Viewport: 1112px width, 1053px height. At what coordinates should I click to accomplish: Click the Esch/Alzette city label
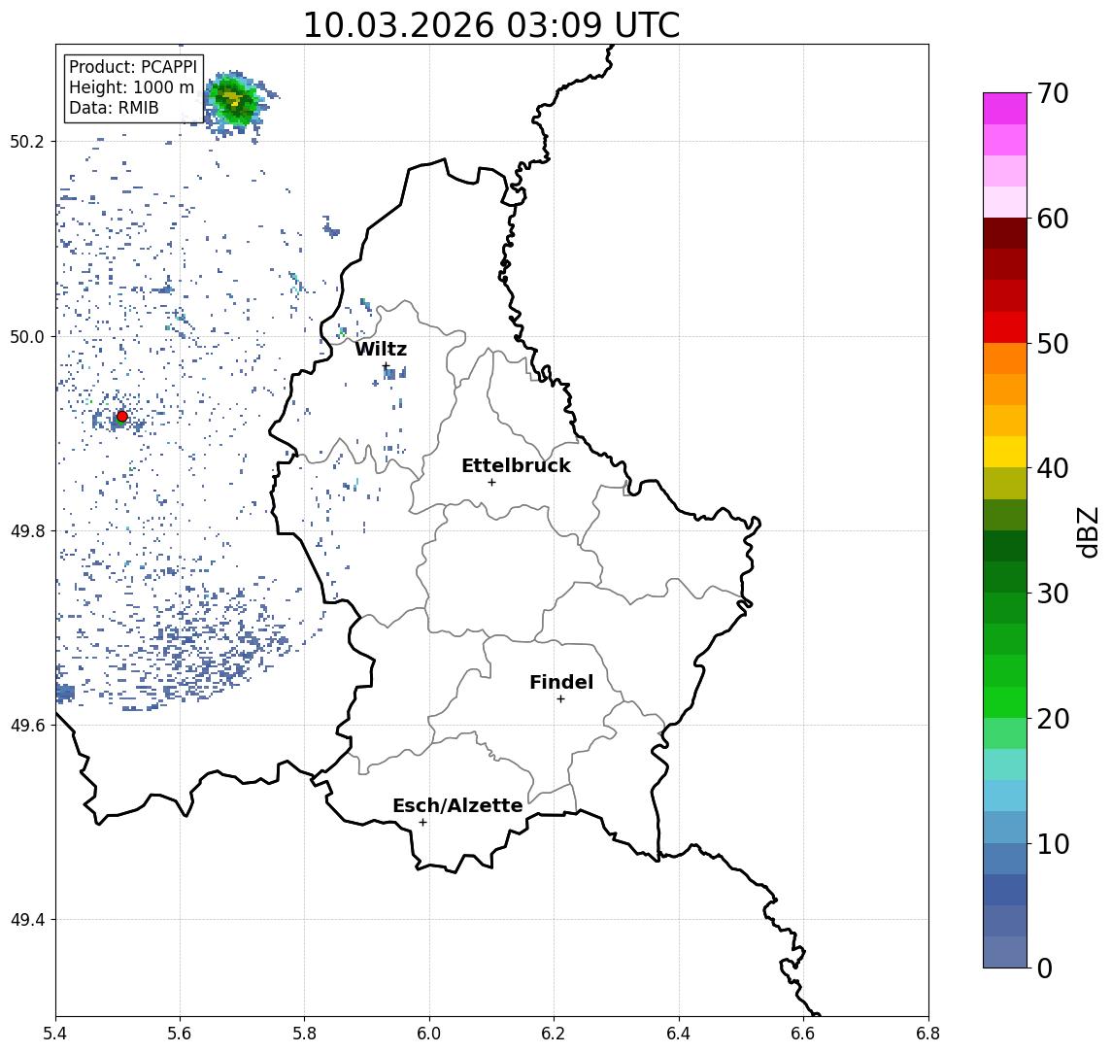coord(457,805)
